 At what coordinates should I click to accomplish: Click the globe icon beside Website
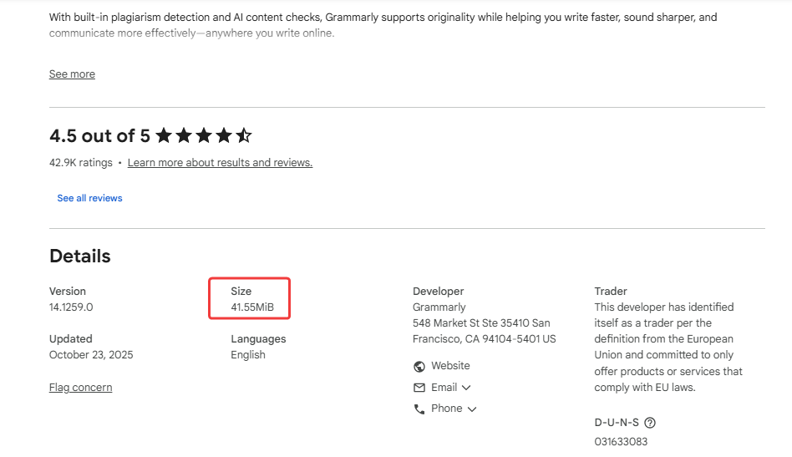pyautogui.click(x=419, y=367)
